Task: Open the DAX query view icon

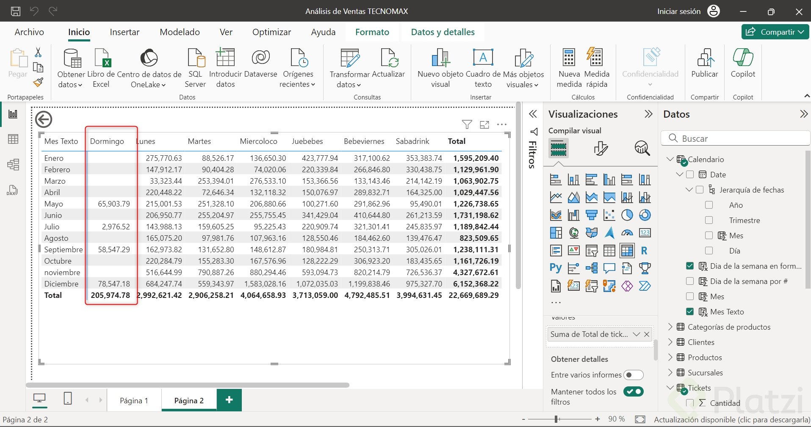Action: pos(13,190)
